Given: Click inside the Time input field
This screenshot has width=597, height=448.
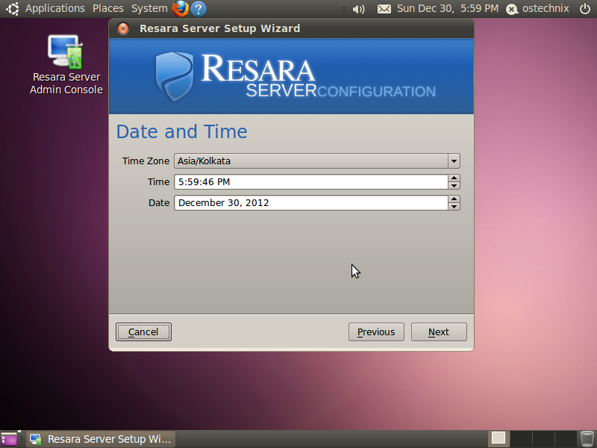Looking at the screenshot, I should click(x=310, y=181).
